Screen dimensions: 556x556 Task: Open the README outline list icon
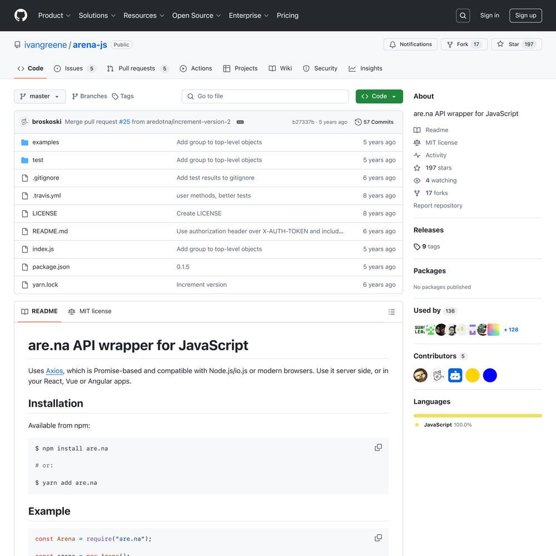point(391,312)
